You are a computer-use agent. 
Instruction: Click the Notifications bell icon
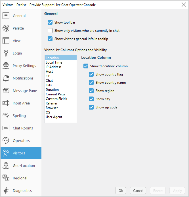coord(6,78)
